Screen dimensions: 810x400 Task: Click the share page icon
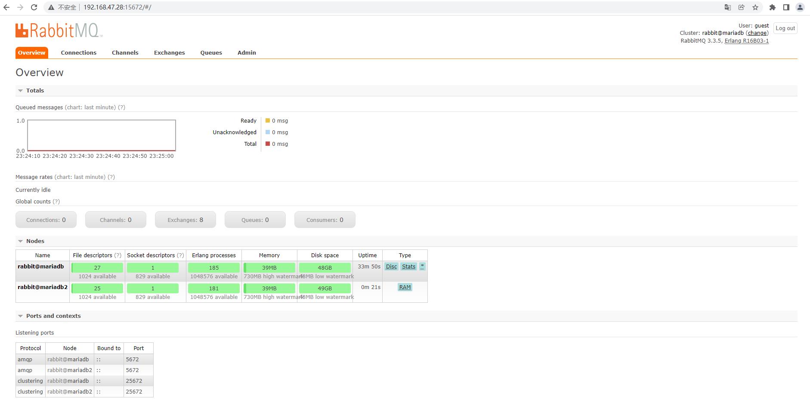click(742, 7)
